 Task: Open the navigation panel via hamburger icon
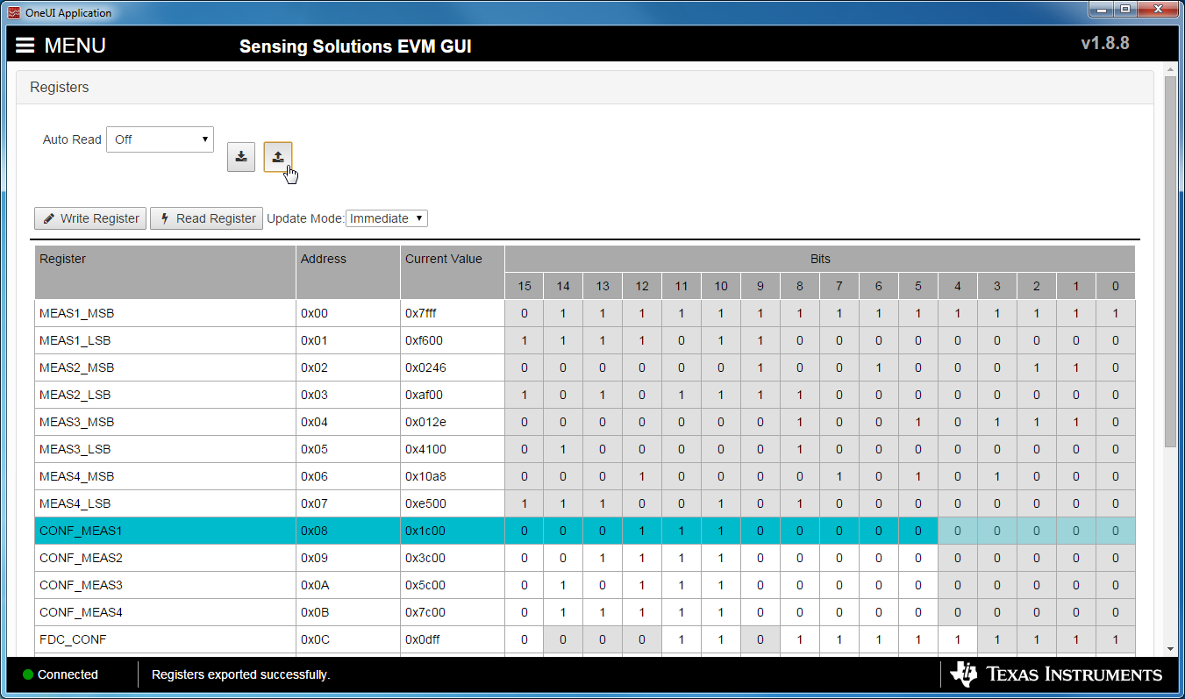pos(25,46)
